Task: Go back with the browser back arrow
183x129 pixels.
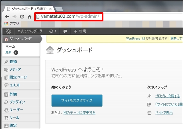Action: (x=7, y=17)
